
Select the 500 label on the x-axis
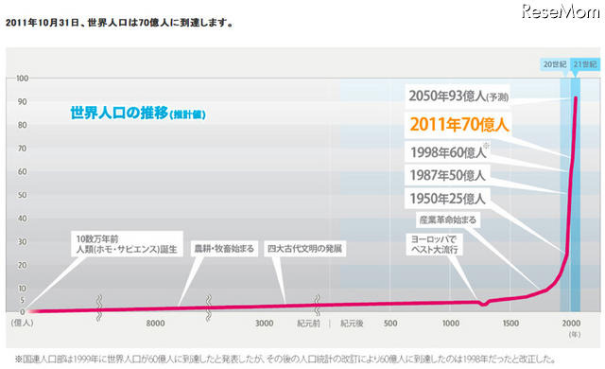click(x=390, y=323)
